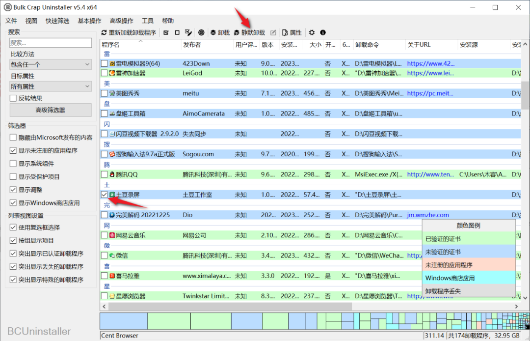
Task: Open the https://pc.meit... URL link
Action: point(430,93)
